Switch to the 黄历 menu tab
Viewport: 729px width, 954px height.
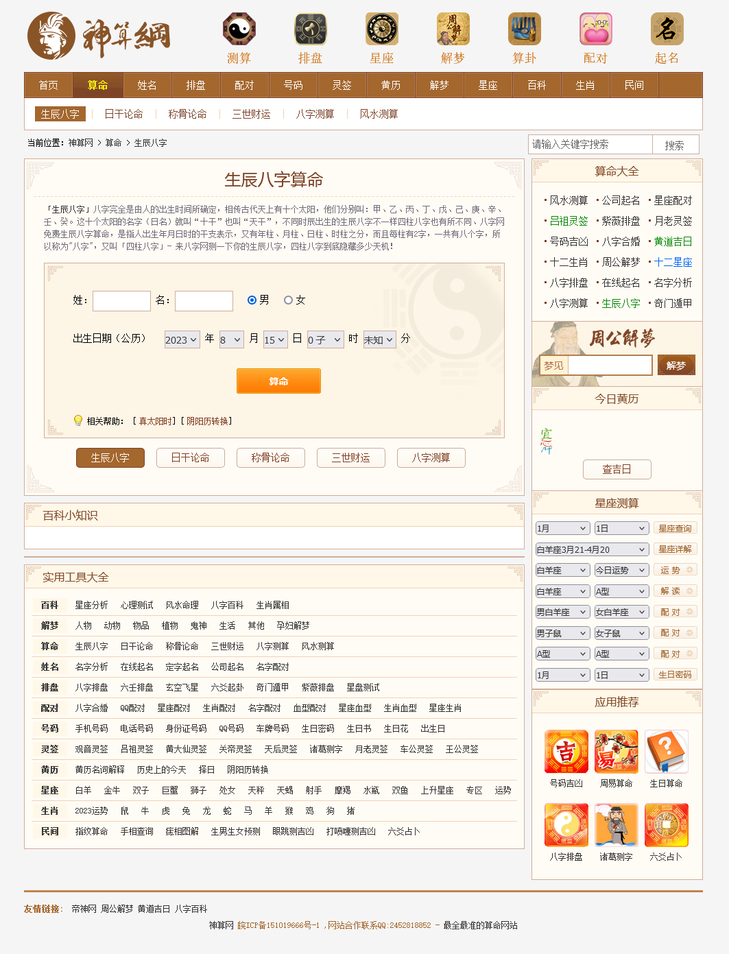coord(391,84)
